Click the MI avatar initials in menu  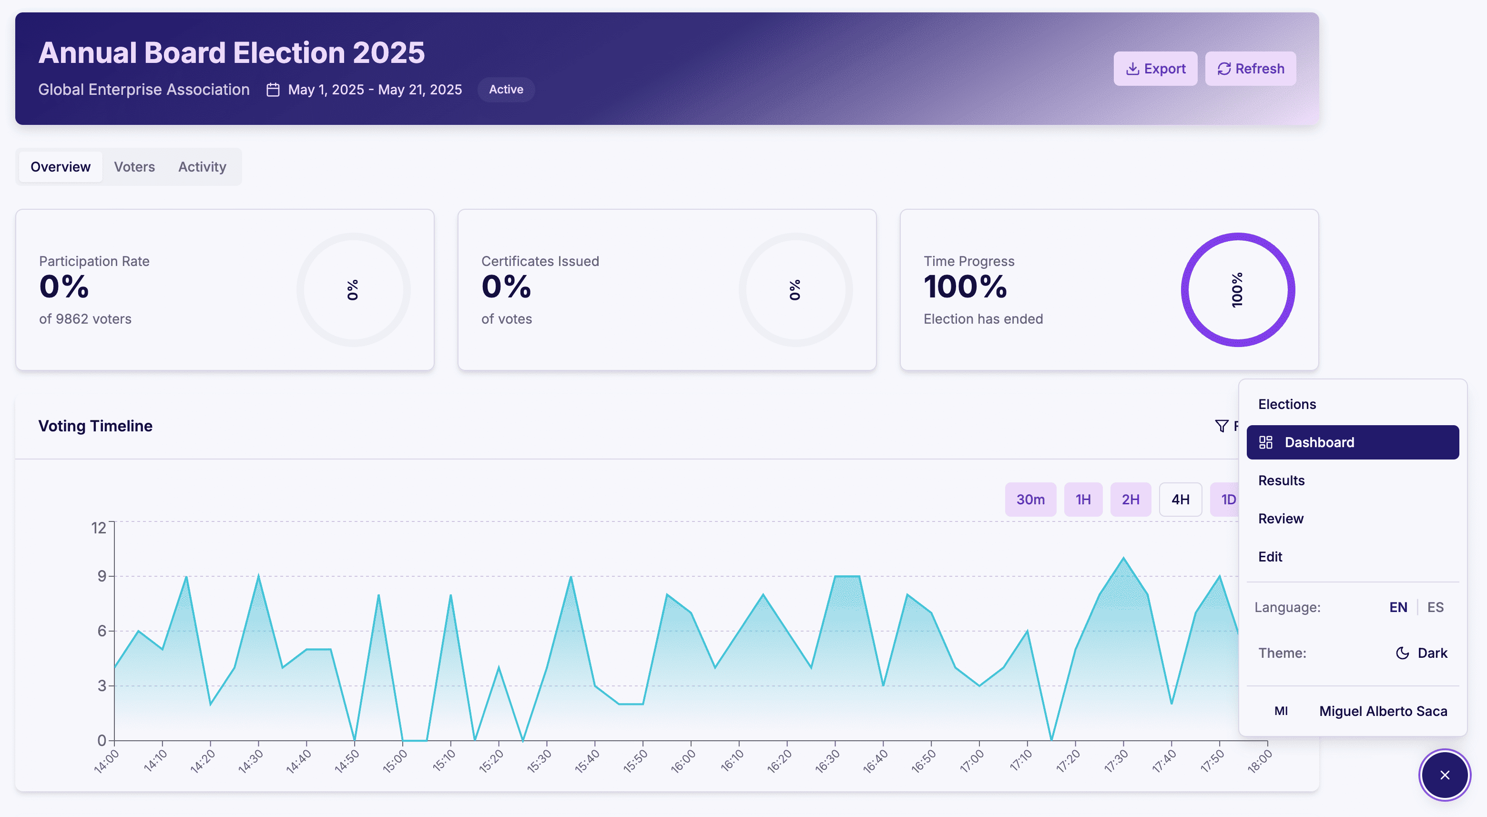(1280, 711)
